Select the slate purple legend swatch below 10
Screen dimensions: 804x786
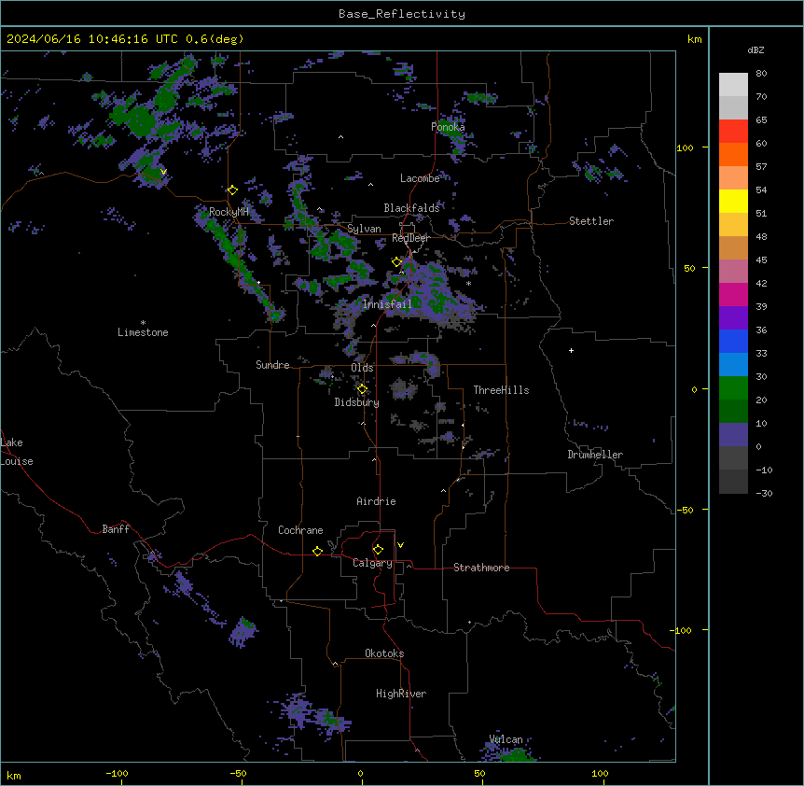[733, 435]
